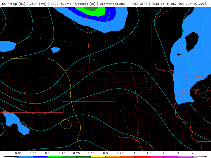Click the 0.15 legend value

62,153
